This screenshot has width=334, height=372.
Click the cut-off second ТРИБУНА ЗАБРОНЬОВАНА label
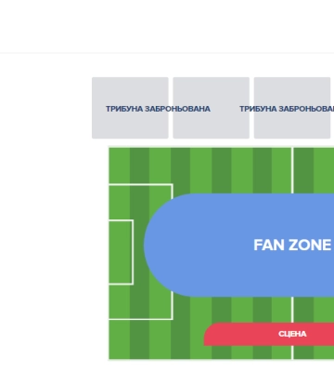[x=287, y=109]
